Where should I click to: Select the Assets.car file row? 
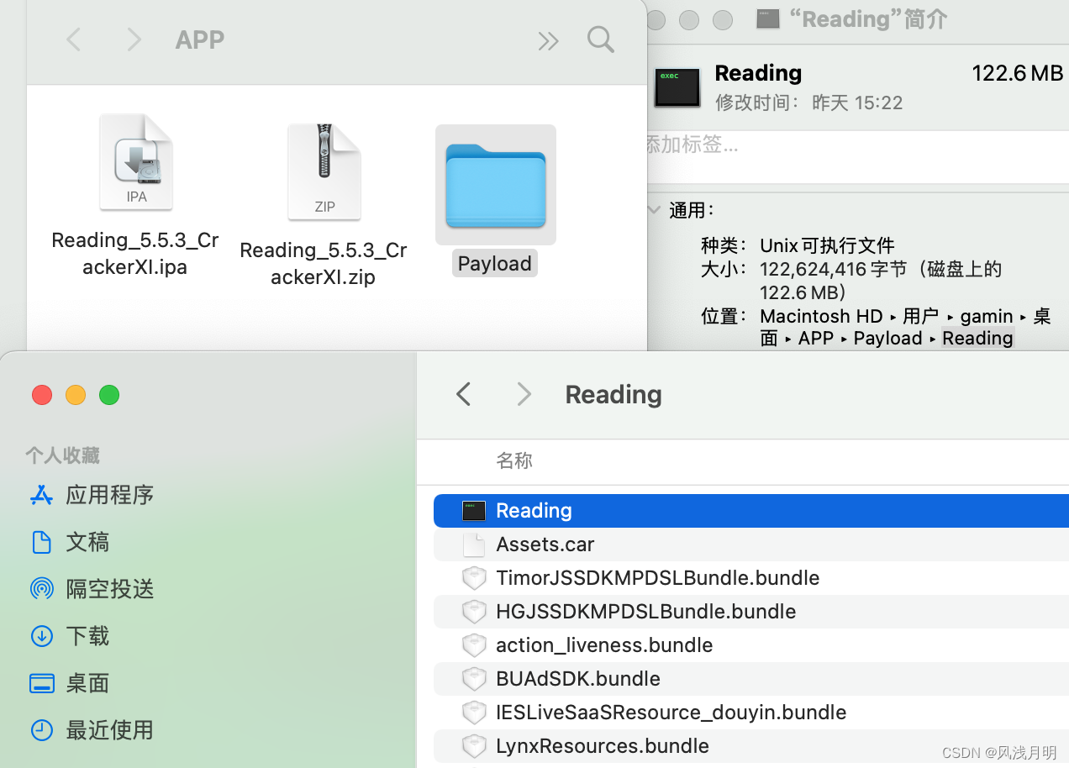[751, 544]
